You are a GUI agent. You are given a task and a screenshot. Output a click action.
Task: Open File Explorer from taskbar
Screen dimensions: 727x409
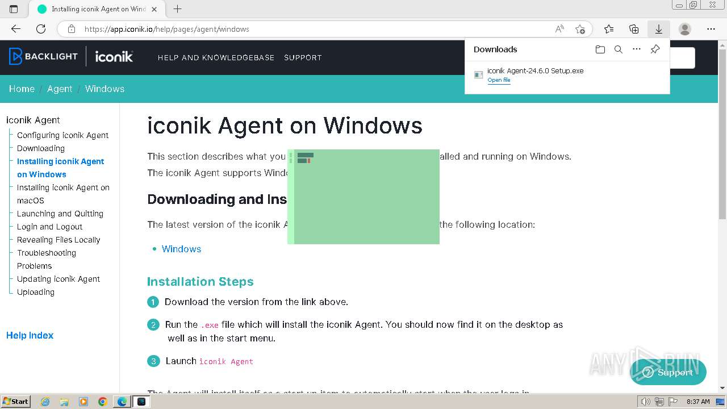coord(64,402)
